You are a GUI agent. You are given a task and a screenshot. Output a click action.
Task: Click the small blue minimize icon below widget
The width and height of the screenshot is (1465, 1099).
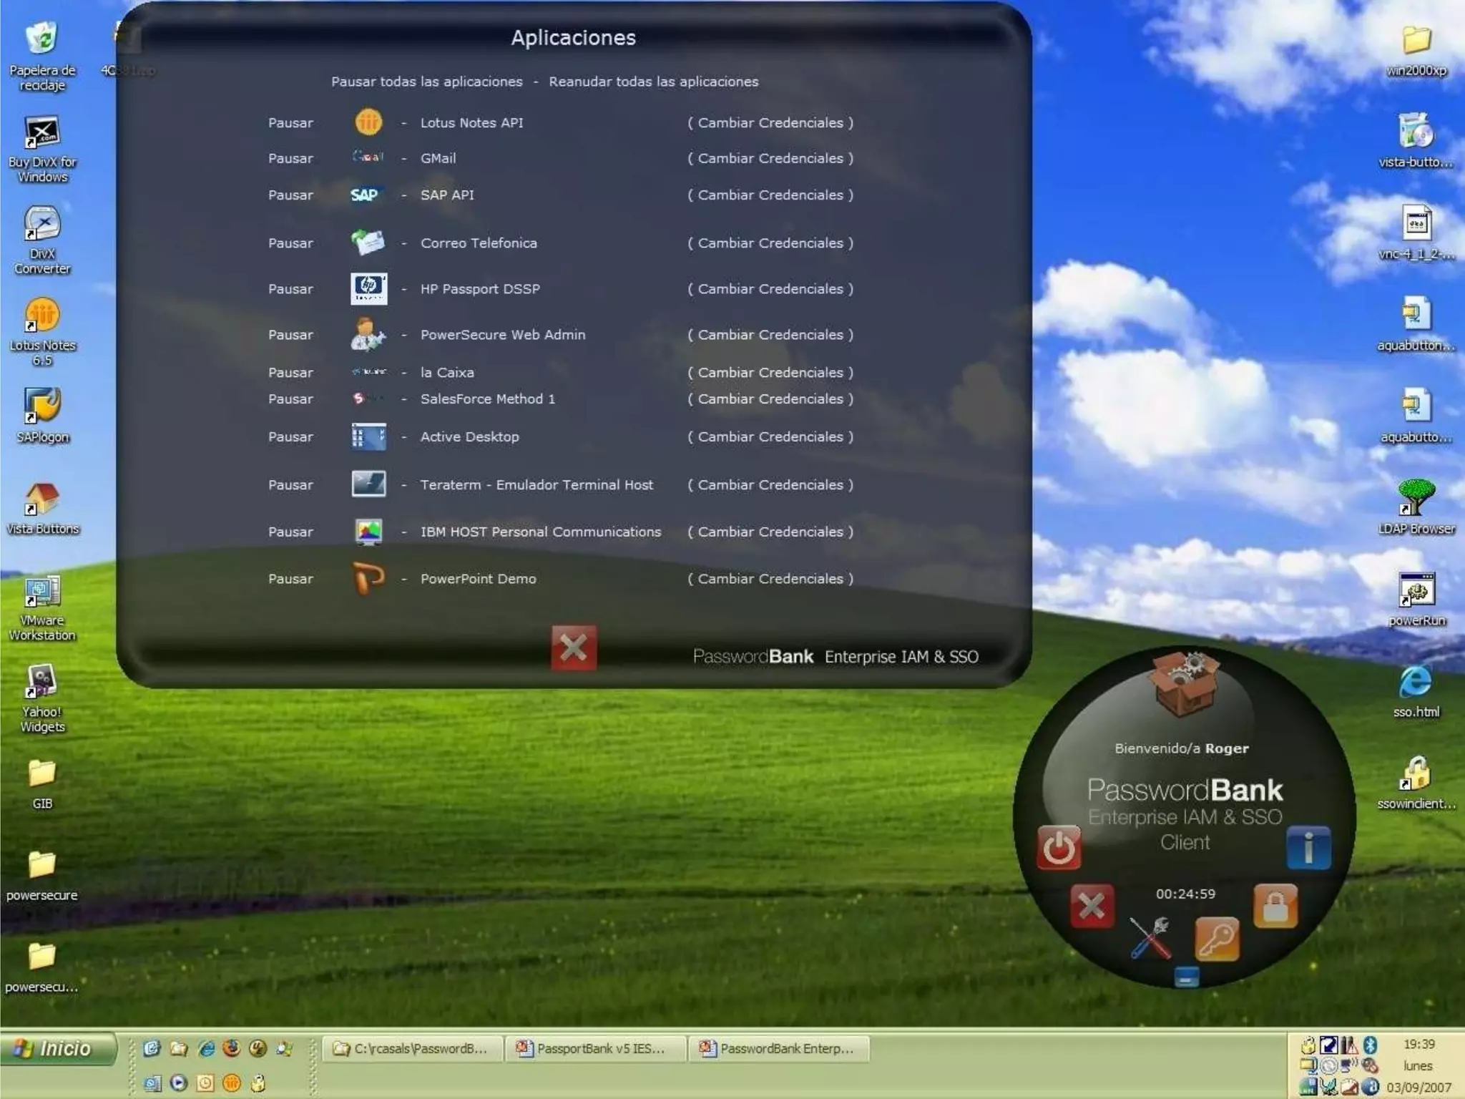tap(1186, 977)
